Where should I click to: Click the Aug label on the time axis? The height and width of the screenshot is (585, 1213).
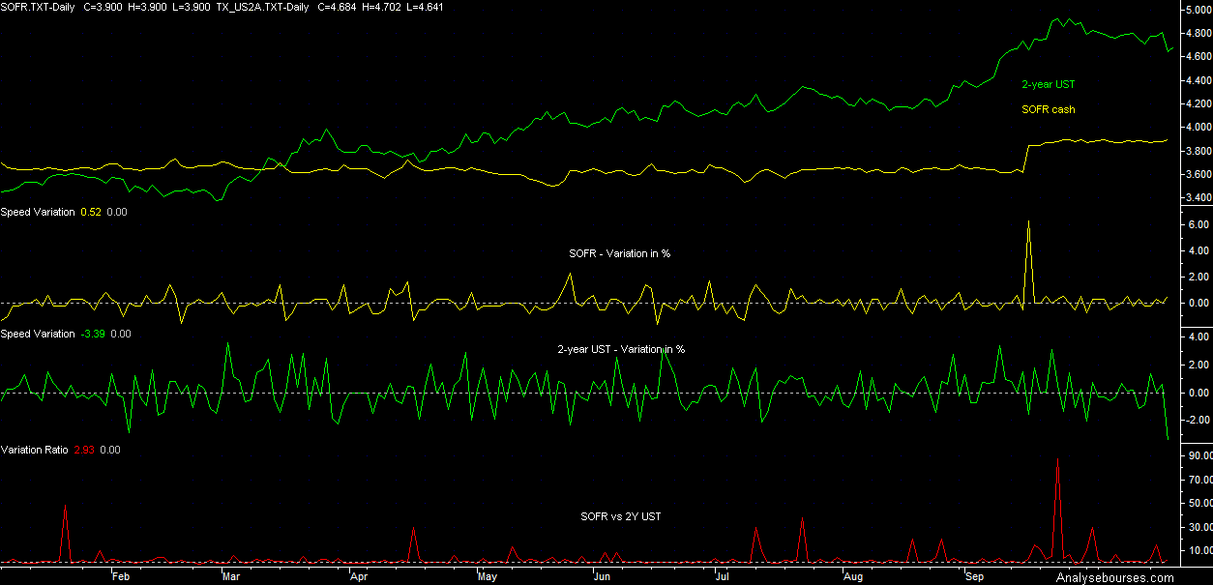(852, 576)
